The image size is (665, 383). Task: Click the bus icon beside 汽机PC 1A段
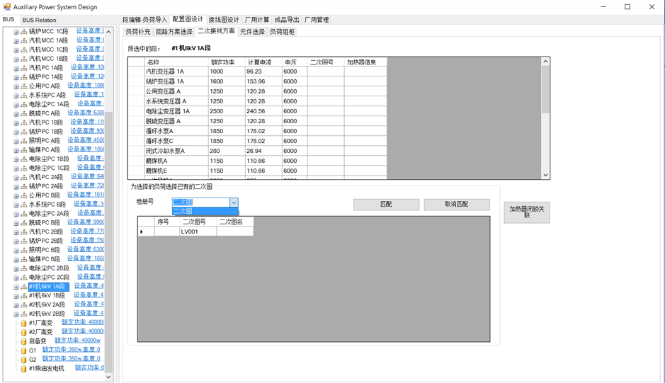(x=24, y=68)
